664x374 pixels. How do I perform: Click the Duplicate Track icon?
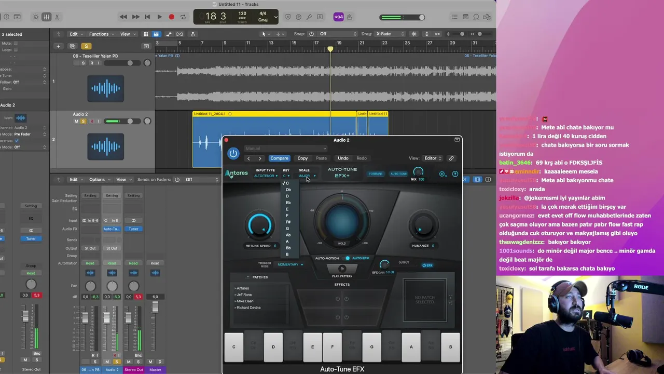(73, 46)
